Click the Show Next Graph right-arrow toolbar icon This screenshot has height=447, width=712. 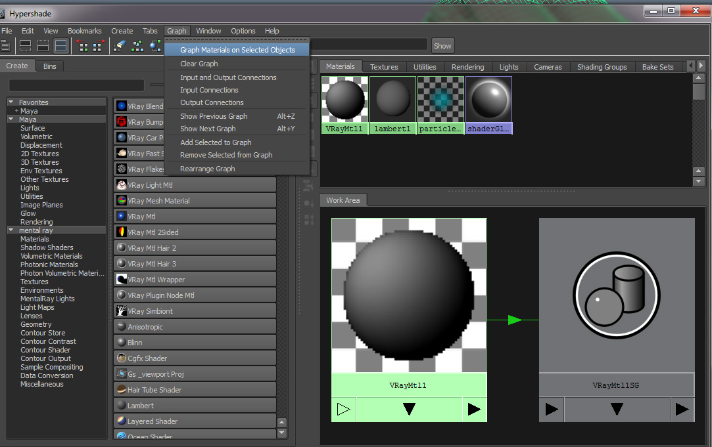(99, 45)
